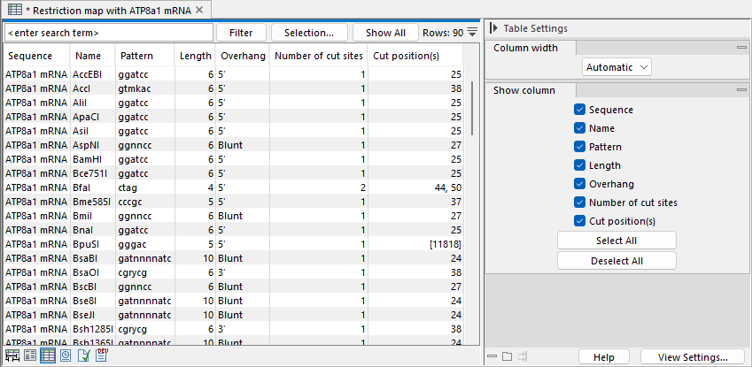752x367 pixels.
Task: Open the first view icon in bottom toolbar
Action: (12, 356)
